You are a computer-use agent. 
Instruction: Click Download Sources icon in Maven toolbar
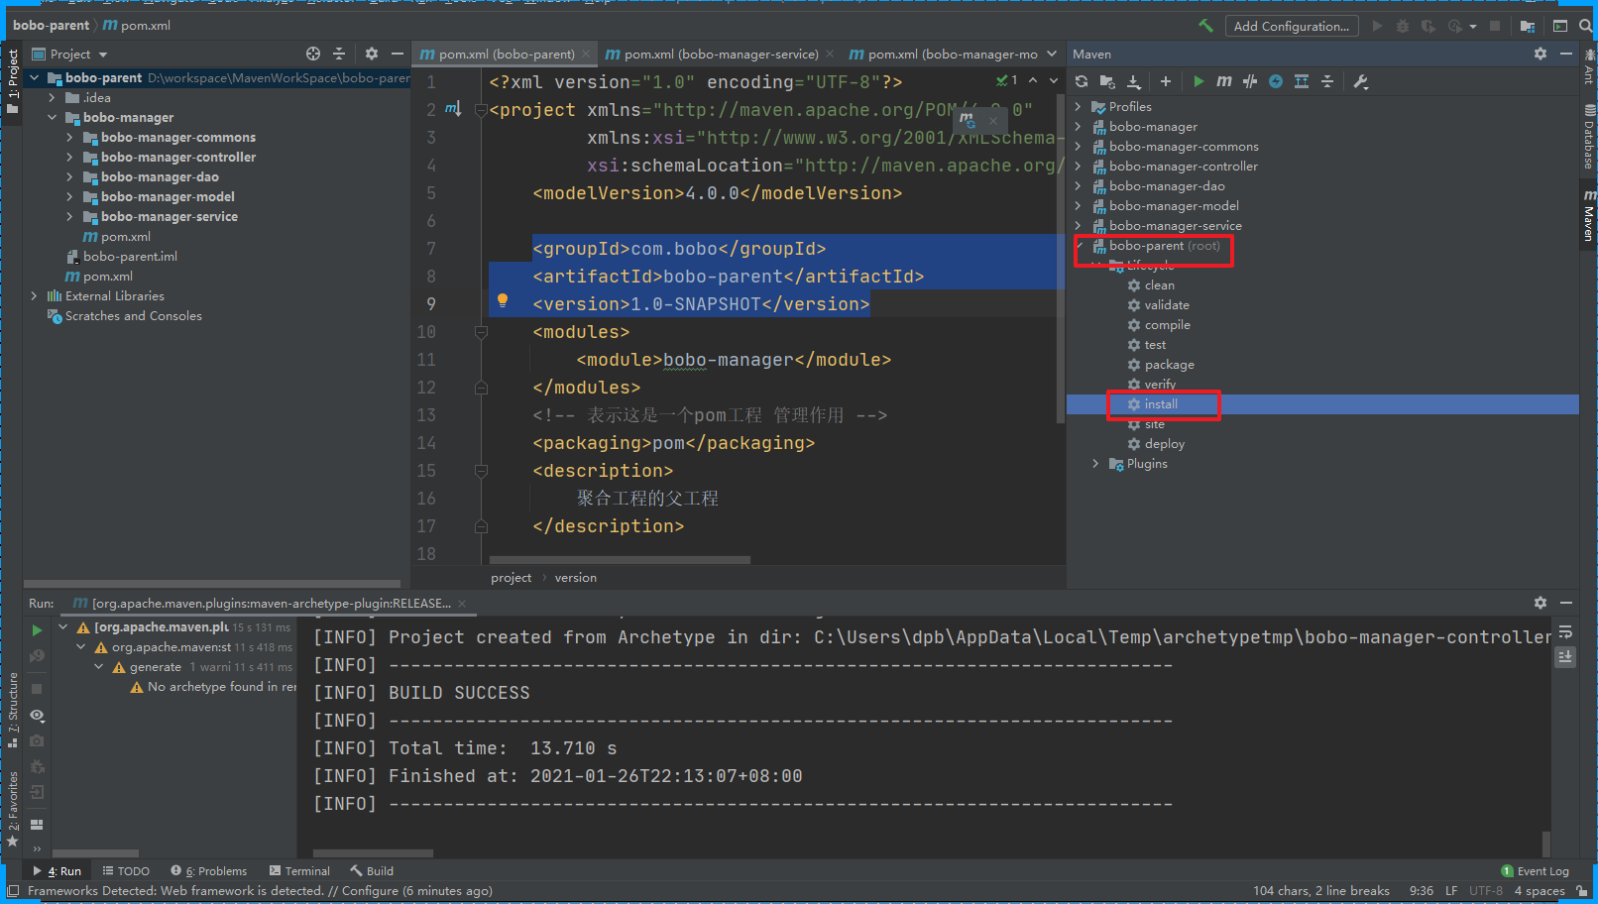pos(1134,81)
